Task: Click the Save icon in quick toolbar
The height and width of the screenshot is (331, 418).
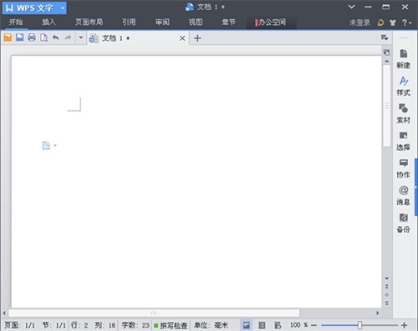Action: pos(19,38)
